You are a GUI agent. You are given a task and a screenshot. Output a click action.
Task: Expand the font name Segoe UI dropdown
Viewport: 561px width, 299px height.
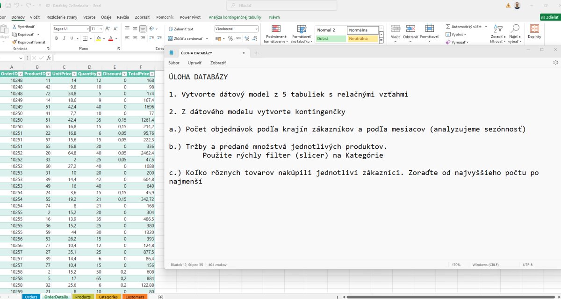(87, 29)
